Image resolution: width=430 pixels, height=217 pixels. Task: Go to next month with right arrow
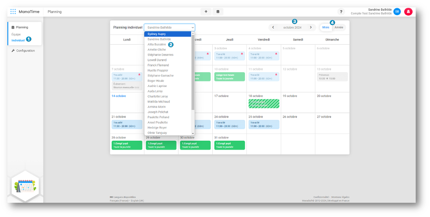(x=311, y=28)
